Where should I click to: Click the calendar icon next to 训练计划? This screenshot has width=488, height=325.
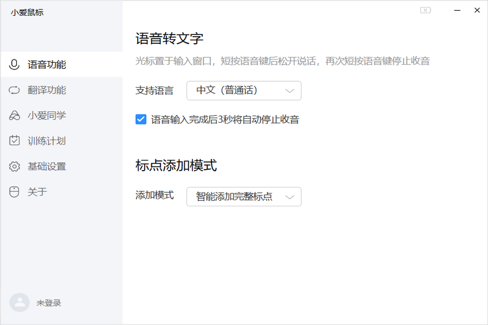pos(14,140)
